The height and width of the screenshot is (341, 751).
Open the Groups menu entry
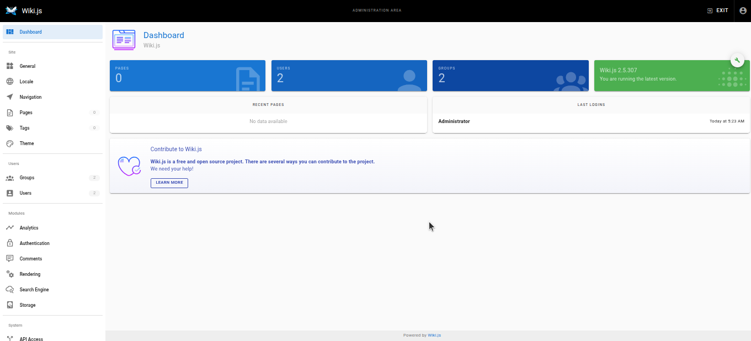[x=52, y=178]
